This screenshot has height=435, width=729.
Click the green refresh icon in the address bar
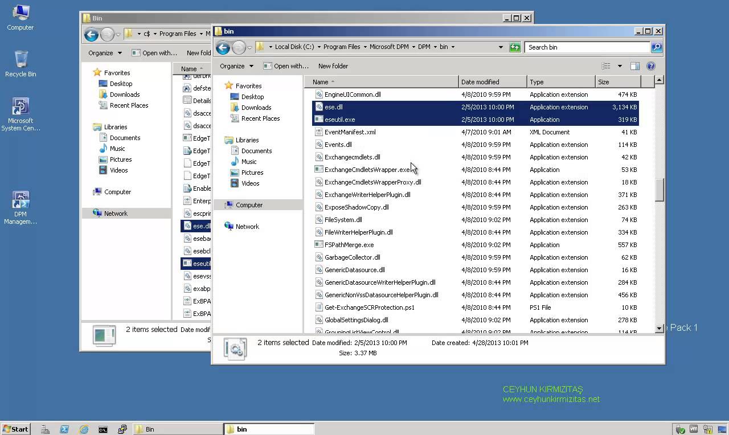514,47
